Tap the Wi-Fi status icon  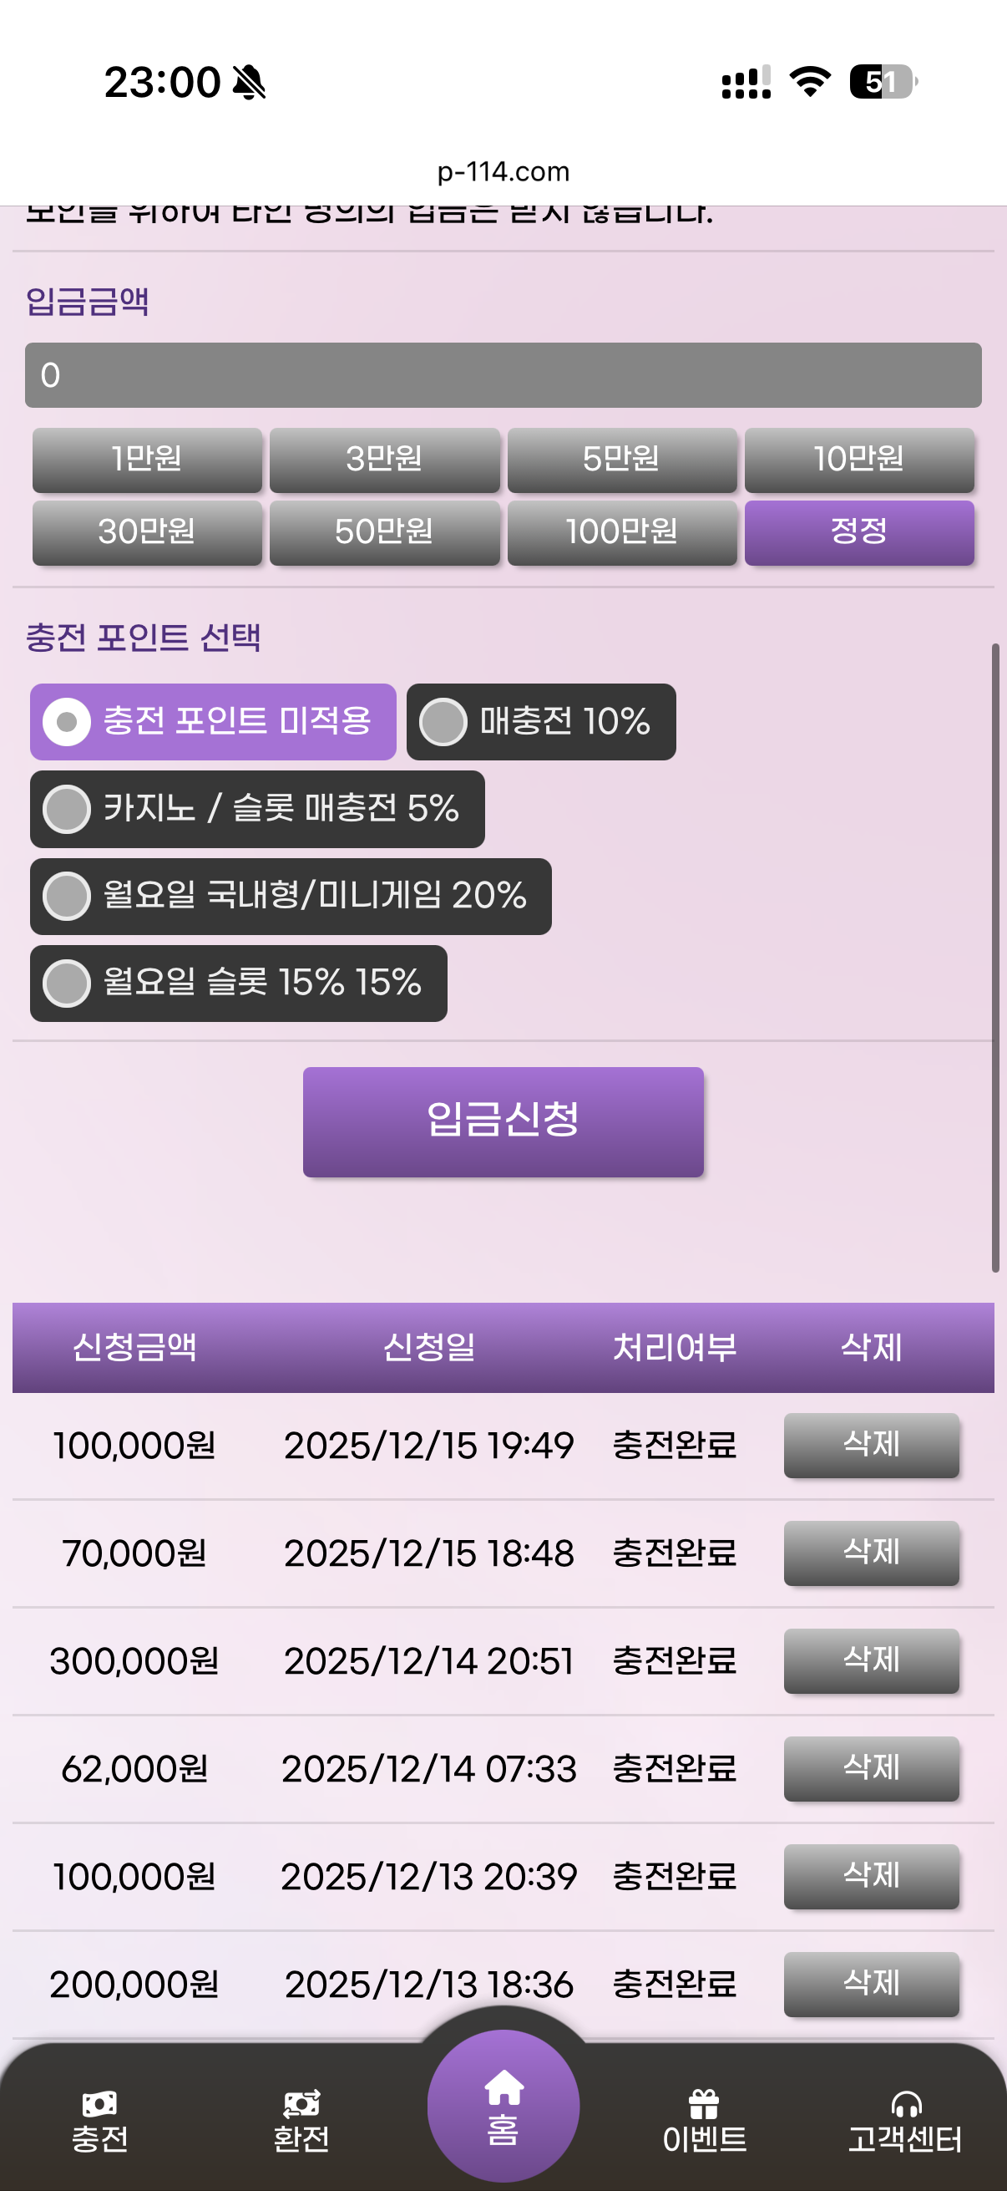point(809,82)
